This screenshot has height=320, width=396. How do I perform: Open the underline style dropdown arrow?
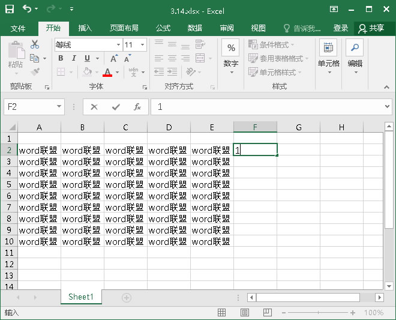[x=97, y=59]
